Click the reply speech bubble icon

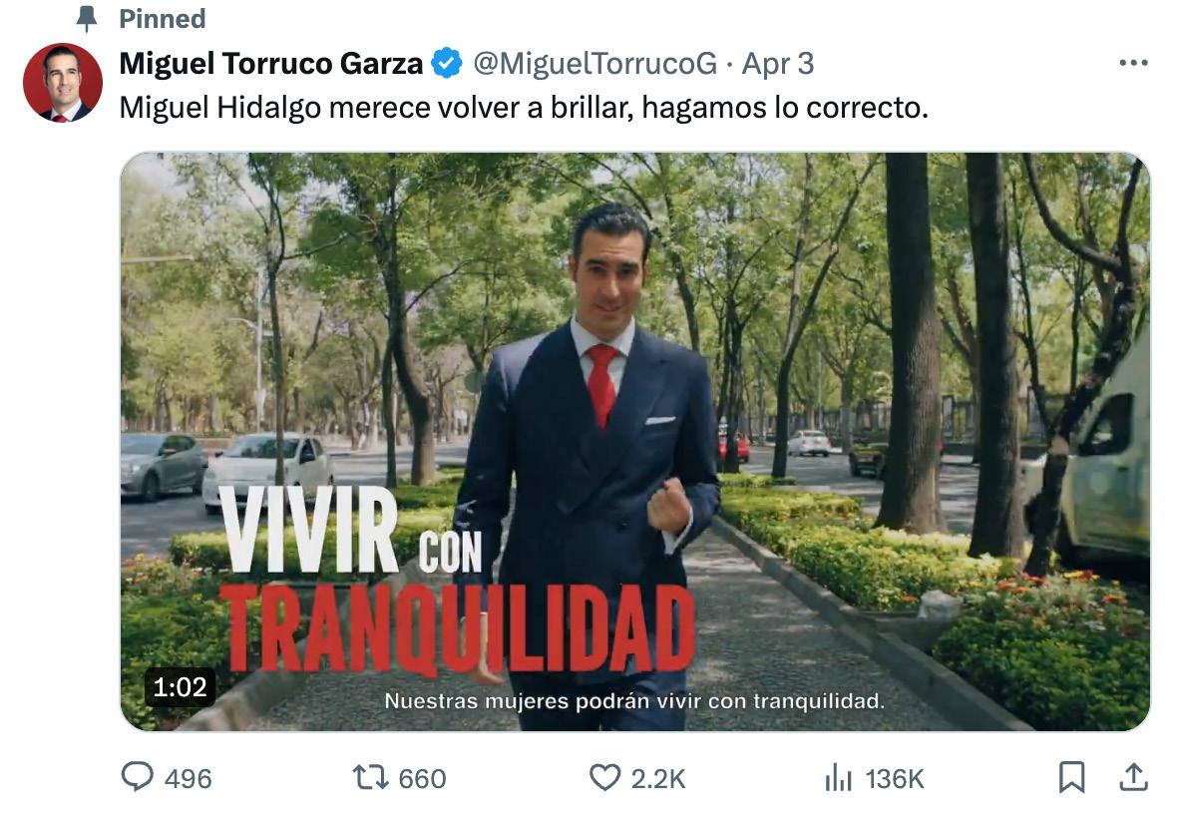click(138, 776)
